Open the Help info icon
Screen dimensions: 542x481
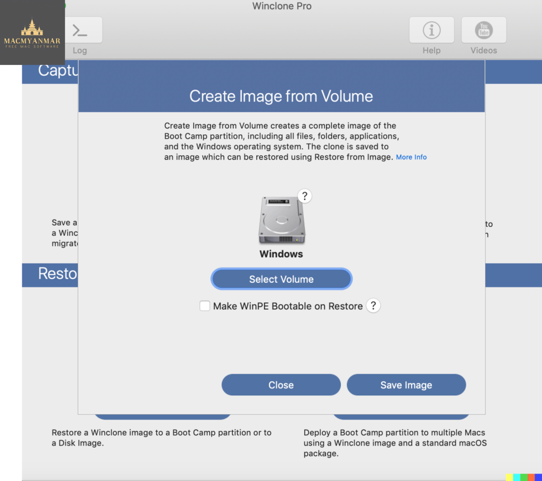pos(431,30)
